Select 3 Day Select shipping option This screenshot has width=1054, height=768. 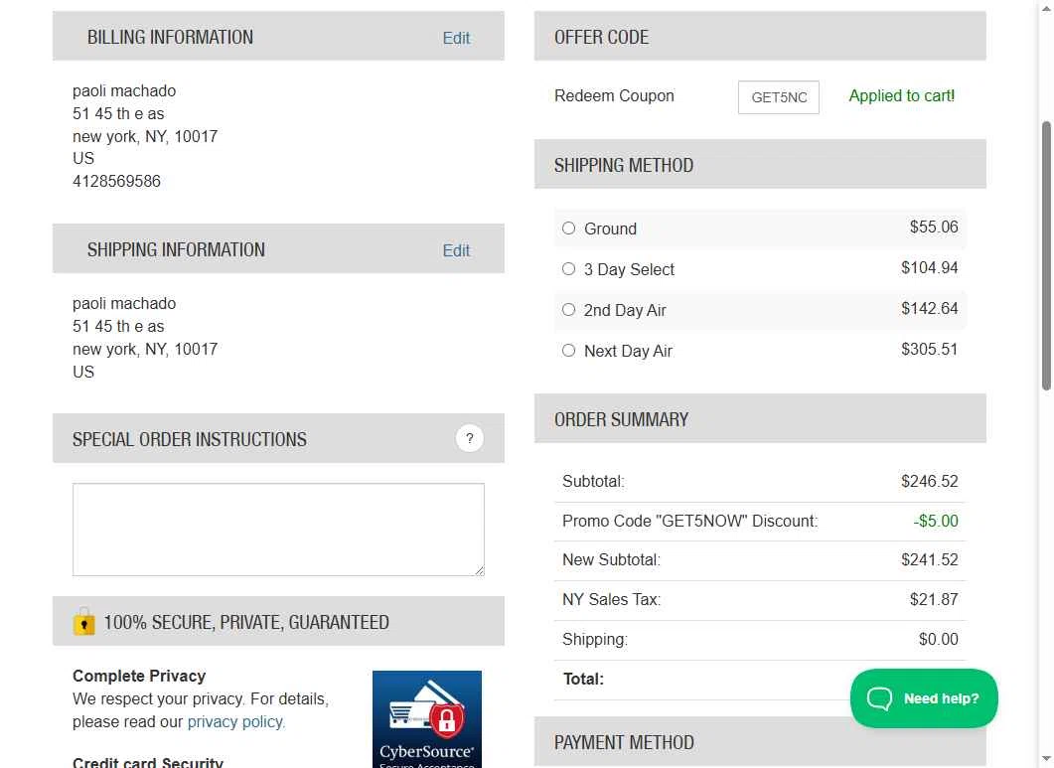point(568,269)
